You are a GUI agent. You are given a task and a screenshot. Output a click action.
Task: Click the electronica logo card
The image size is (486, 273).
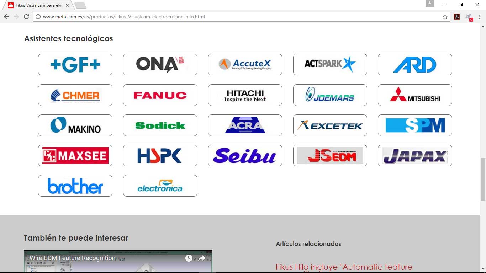pos(160,186)
